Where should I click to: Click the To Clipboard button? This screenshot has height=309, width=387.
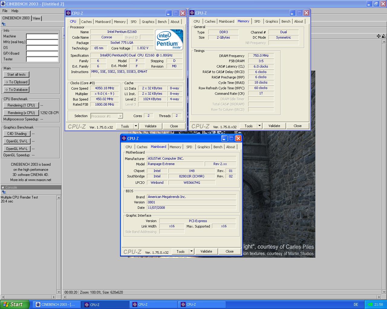pyautogui.click(x=16, y=82)
